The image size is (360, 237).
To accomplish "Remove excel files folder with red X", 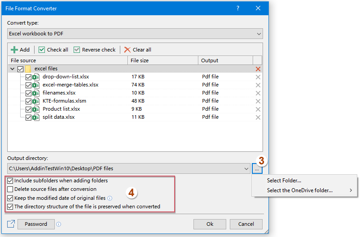I will (x=258, y=69).
